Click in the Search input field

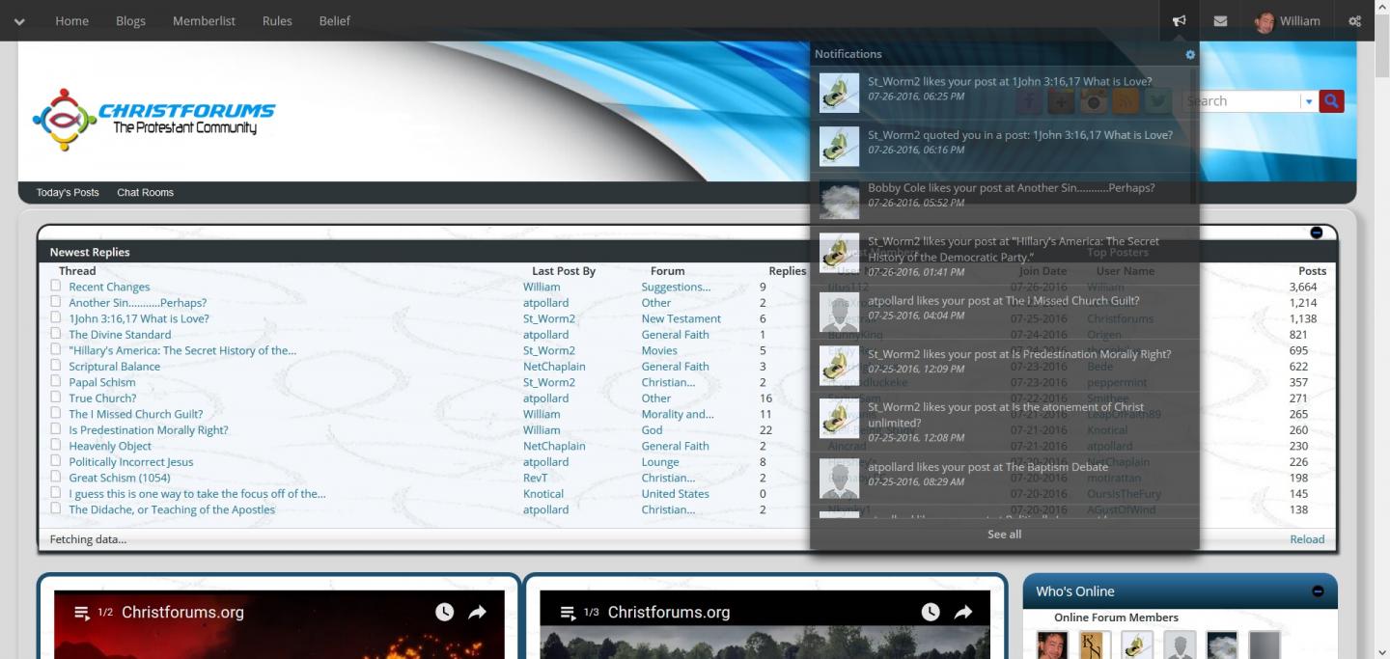pos(1240,100)
